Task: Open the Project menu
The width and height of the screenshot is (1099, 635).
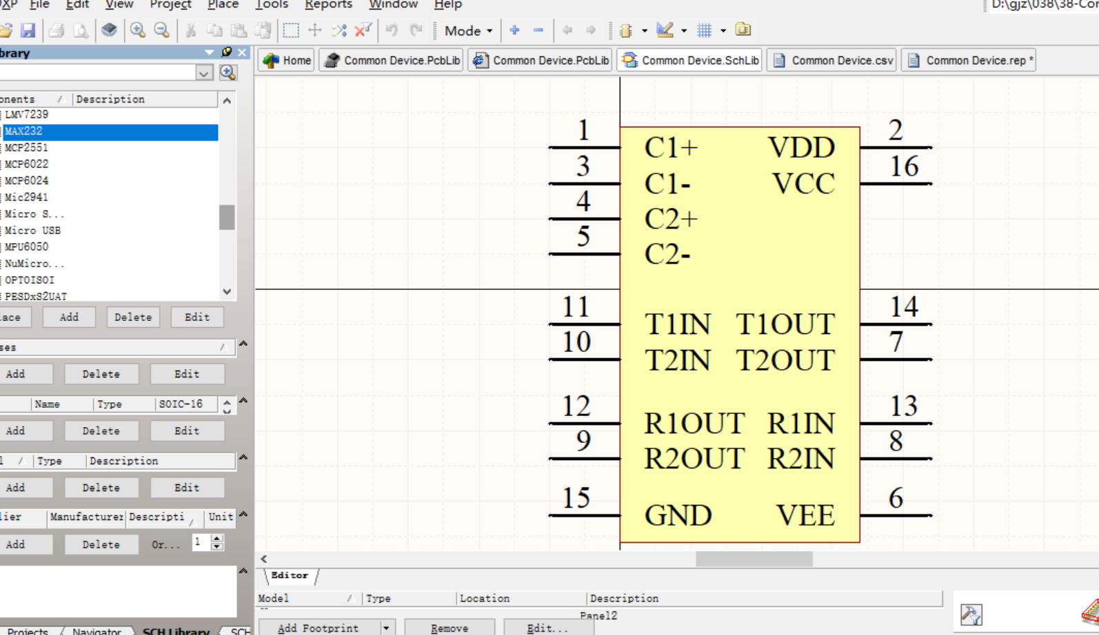Action: pos(170,5)
